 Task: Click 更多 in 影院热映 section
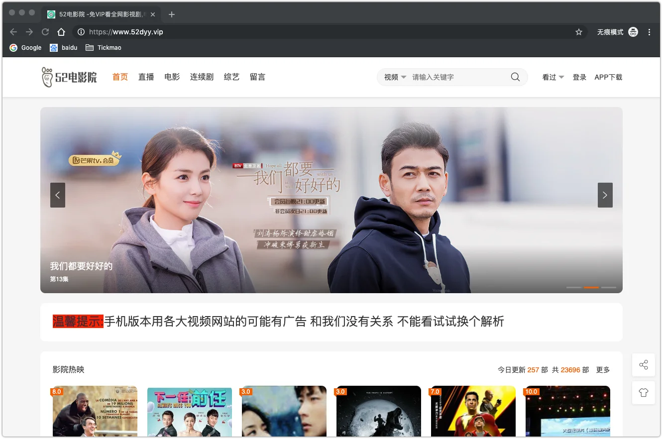tap(603, 370)
